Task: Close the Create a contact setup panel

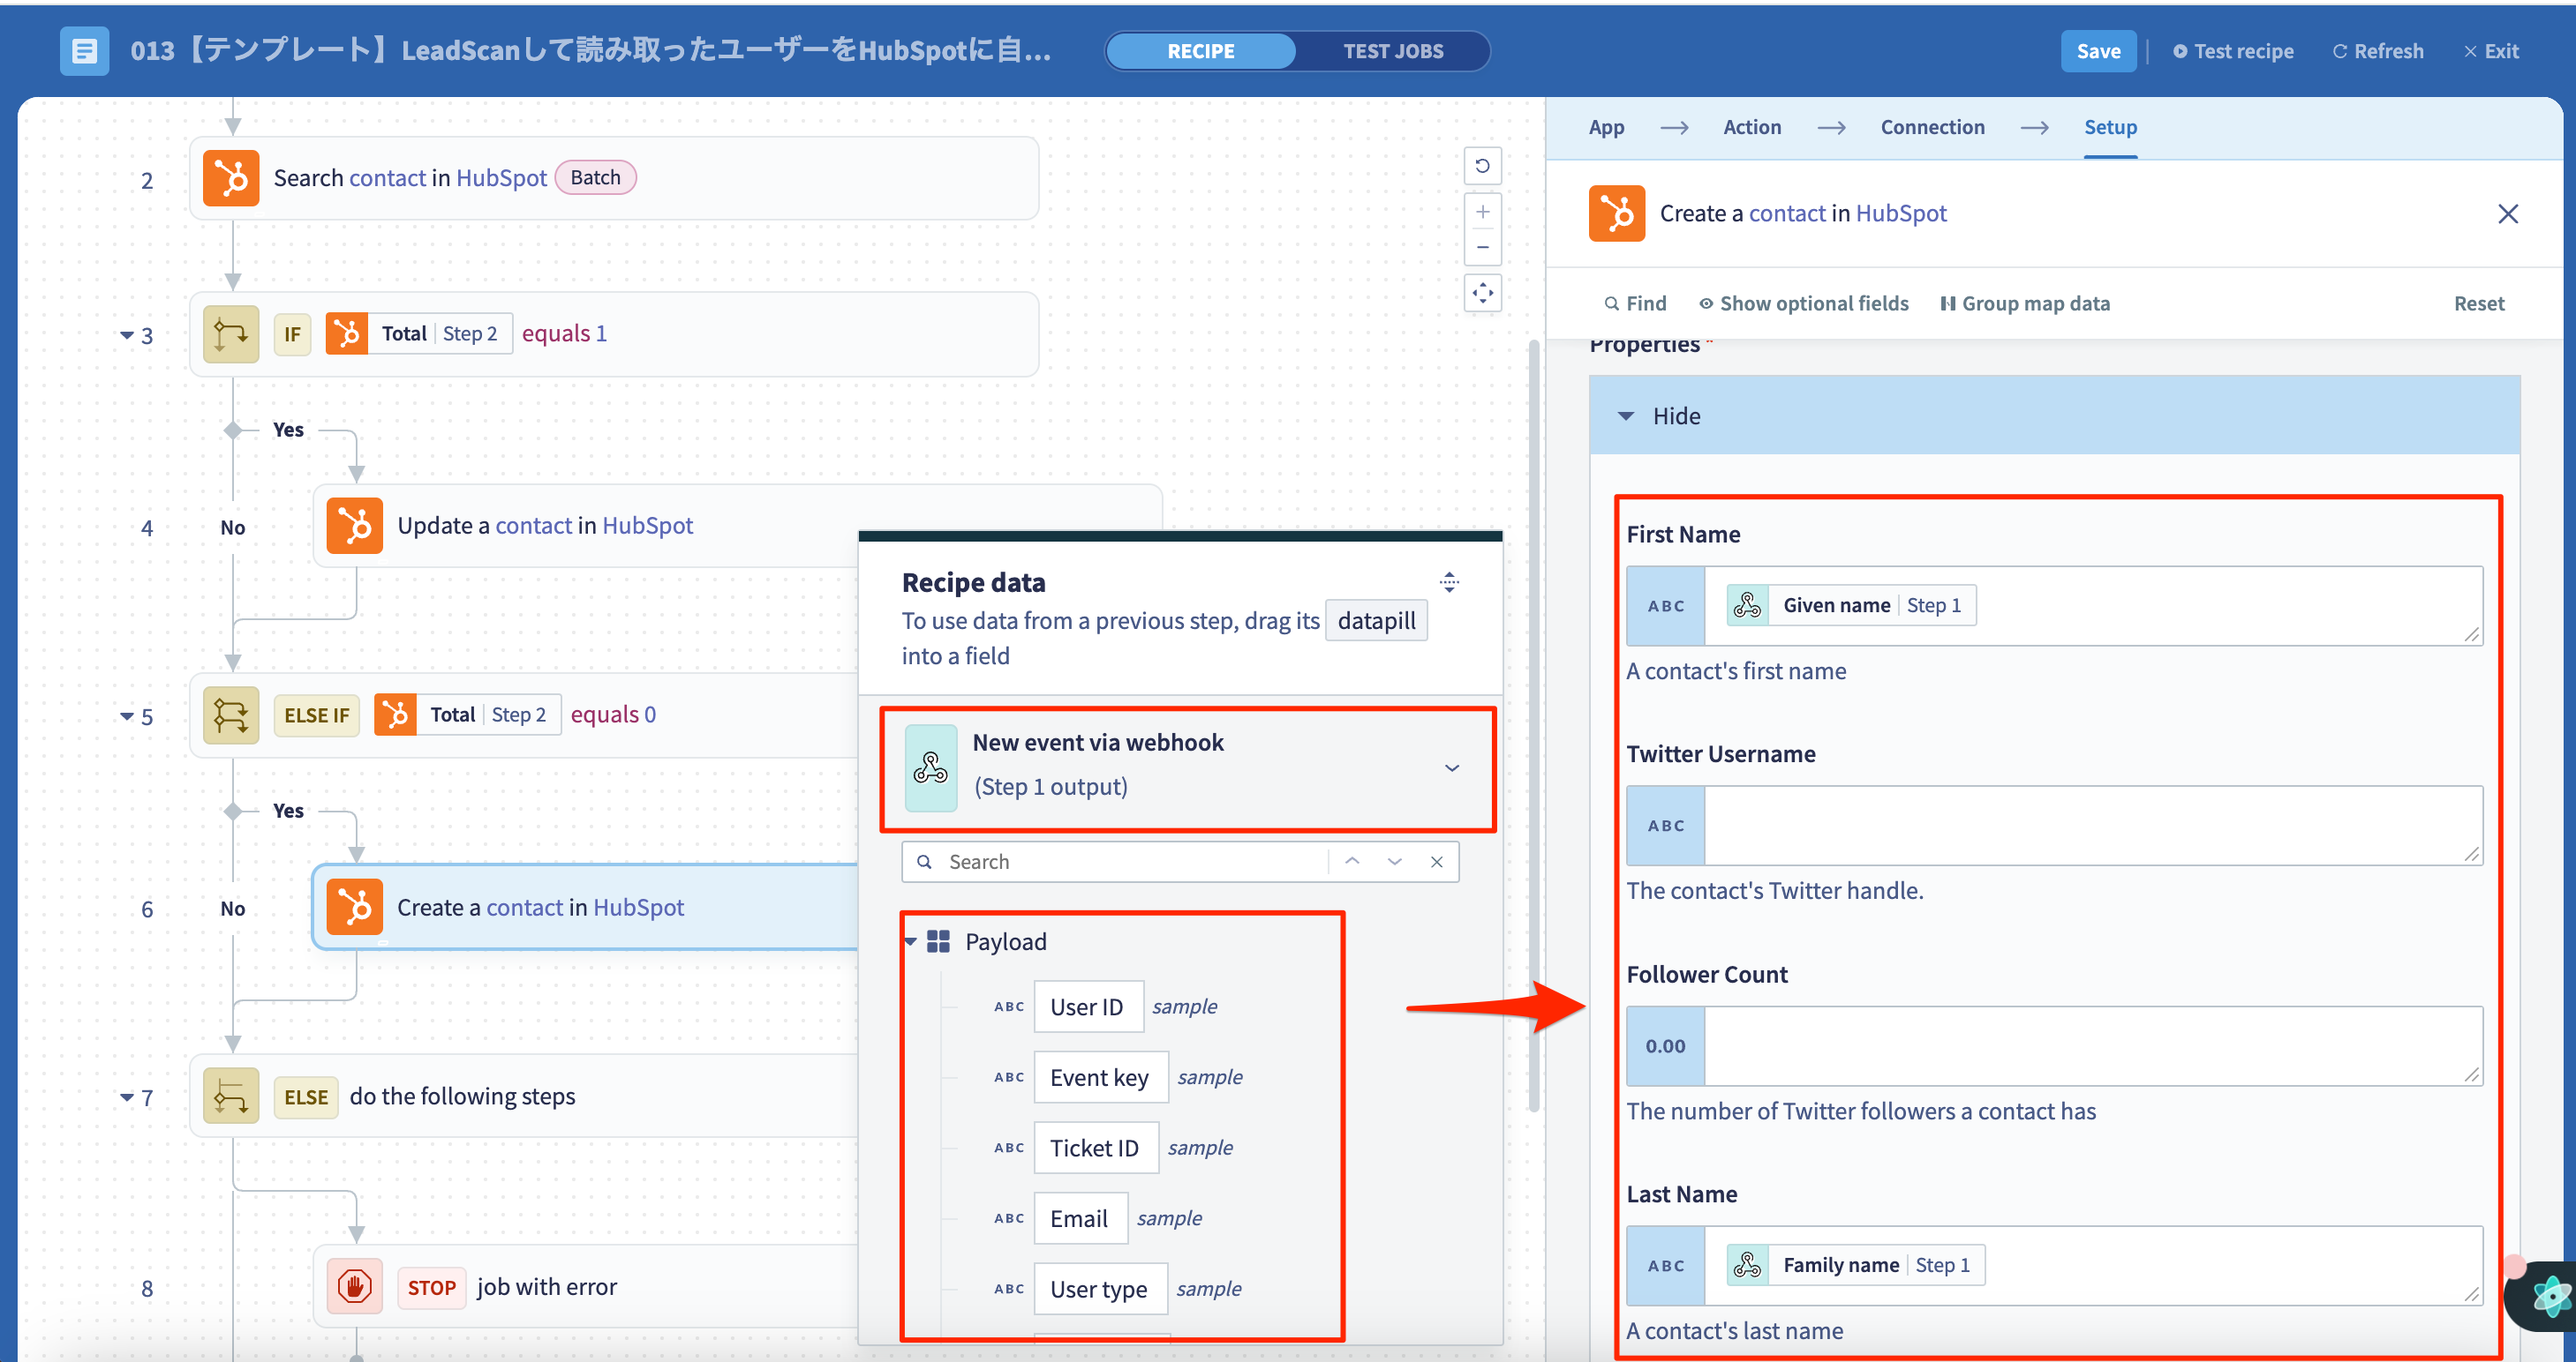Action: pyautogui.click(x=2508, y=213)
